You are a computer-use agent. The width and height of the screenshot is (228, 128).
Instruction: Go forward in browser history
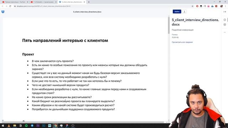pyautogui.click(x=6, y=6)
